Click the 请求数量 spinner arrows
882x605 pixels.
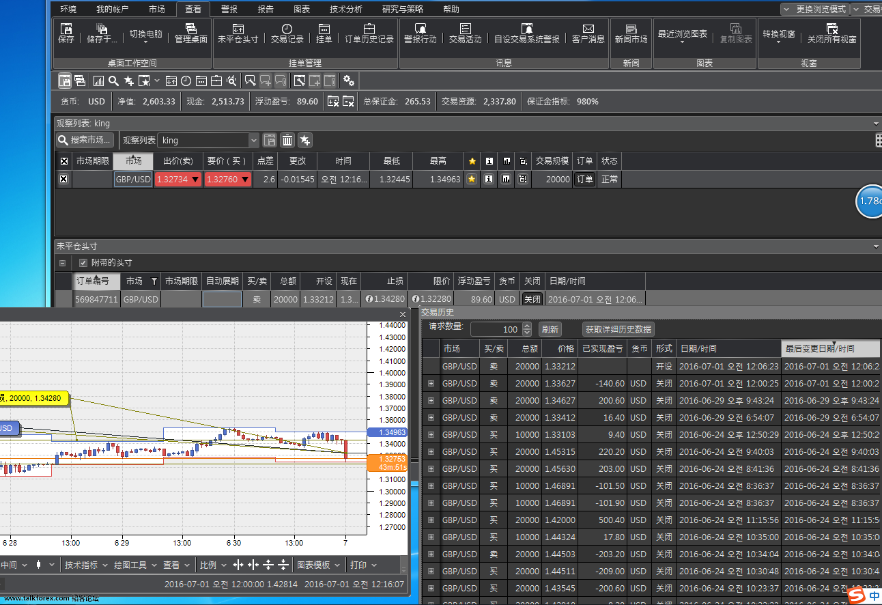pyautogui.click(x=526, y=329)
